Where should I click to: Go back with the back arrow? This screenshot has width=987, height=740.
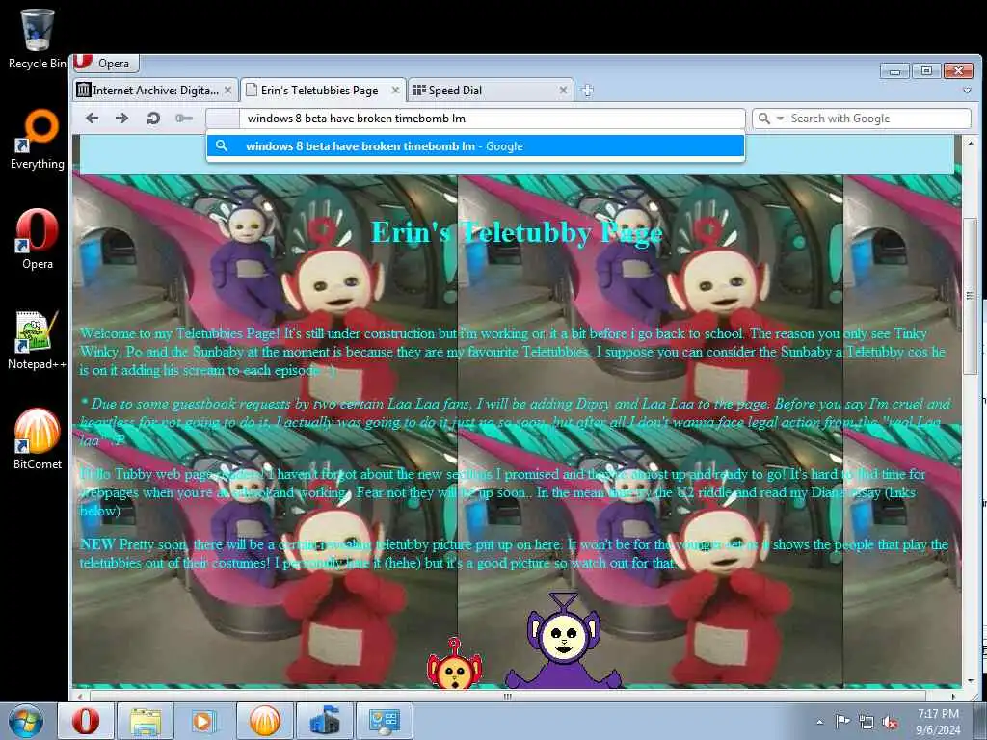[x=92, y=119]
